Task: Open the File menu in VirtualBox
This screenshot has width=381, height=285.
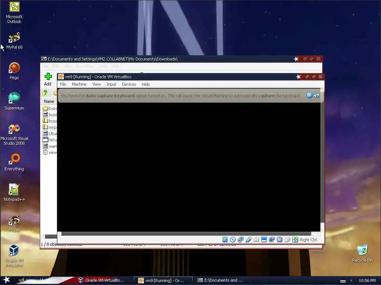Action: click(x=63, y=84)
